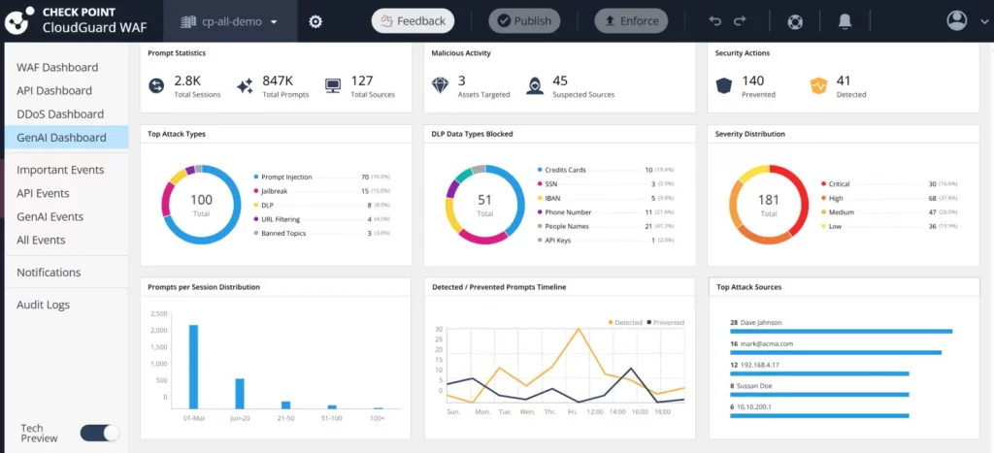994x453 pixels.
Task: Open the WAF Dashboard page
Action: pos(57,67)
